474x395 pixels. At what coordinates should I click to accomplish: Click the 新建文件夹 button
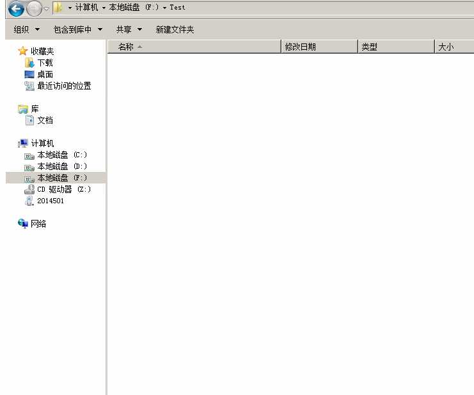click(x=175, y=29)
